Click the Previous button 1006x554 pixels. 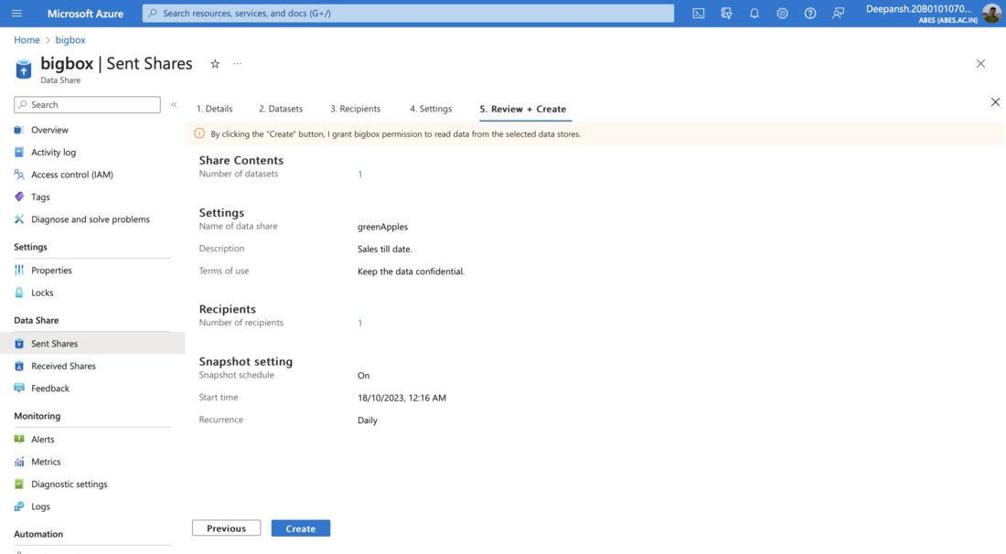227,528
